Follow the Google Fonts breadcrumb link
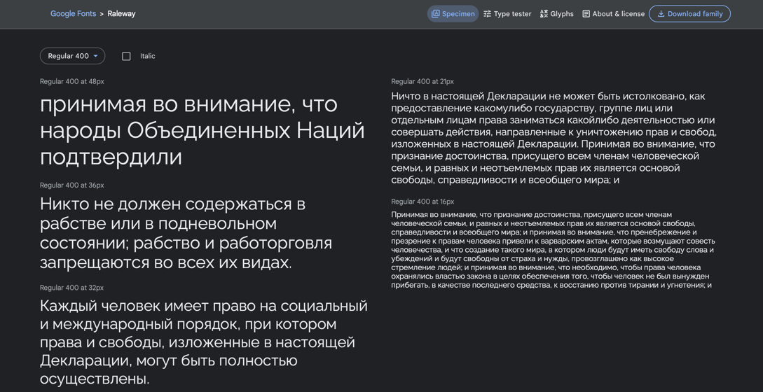The height and width of the screenshot is (392, 763). click(73, 14)
